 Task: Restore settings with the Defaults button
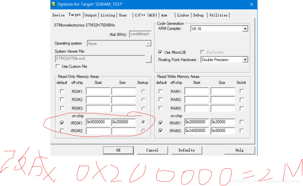186,150
